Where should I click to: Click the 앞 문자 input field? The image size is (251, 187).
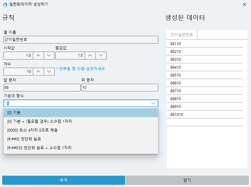(x=42, y=88)
